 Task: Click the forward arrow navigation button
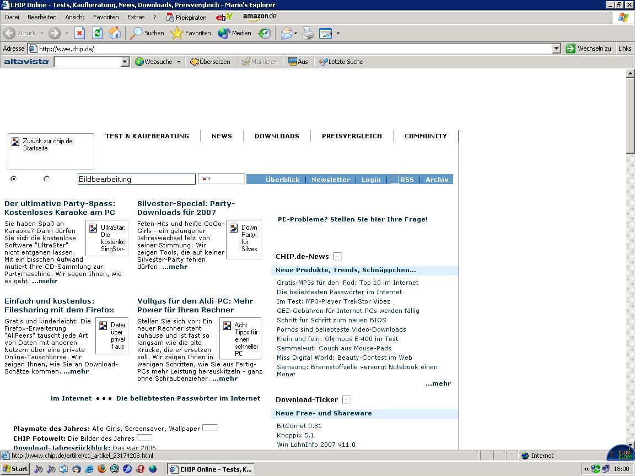pyautogui.click(x=55, y=33)
